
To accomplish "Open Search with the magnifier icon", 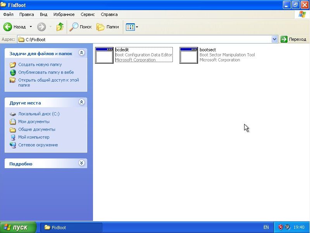I will pos(74,27).
